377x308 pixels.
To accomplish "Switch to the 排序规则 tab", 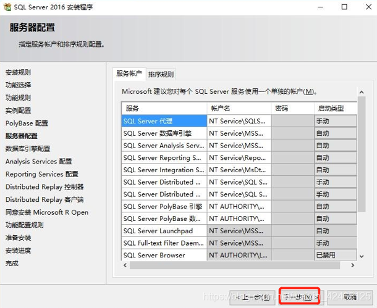I will coord(161,75).
